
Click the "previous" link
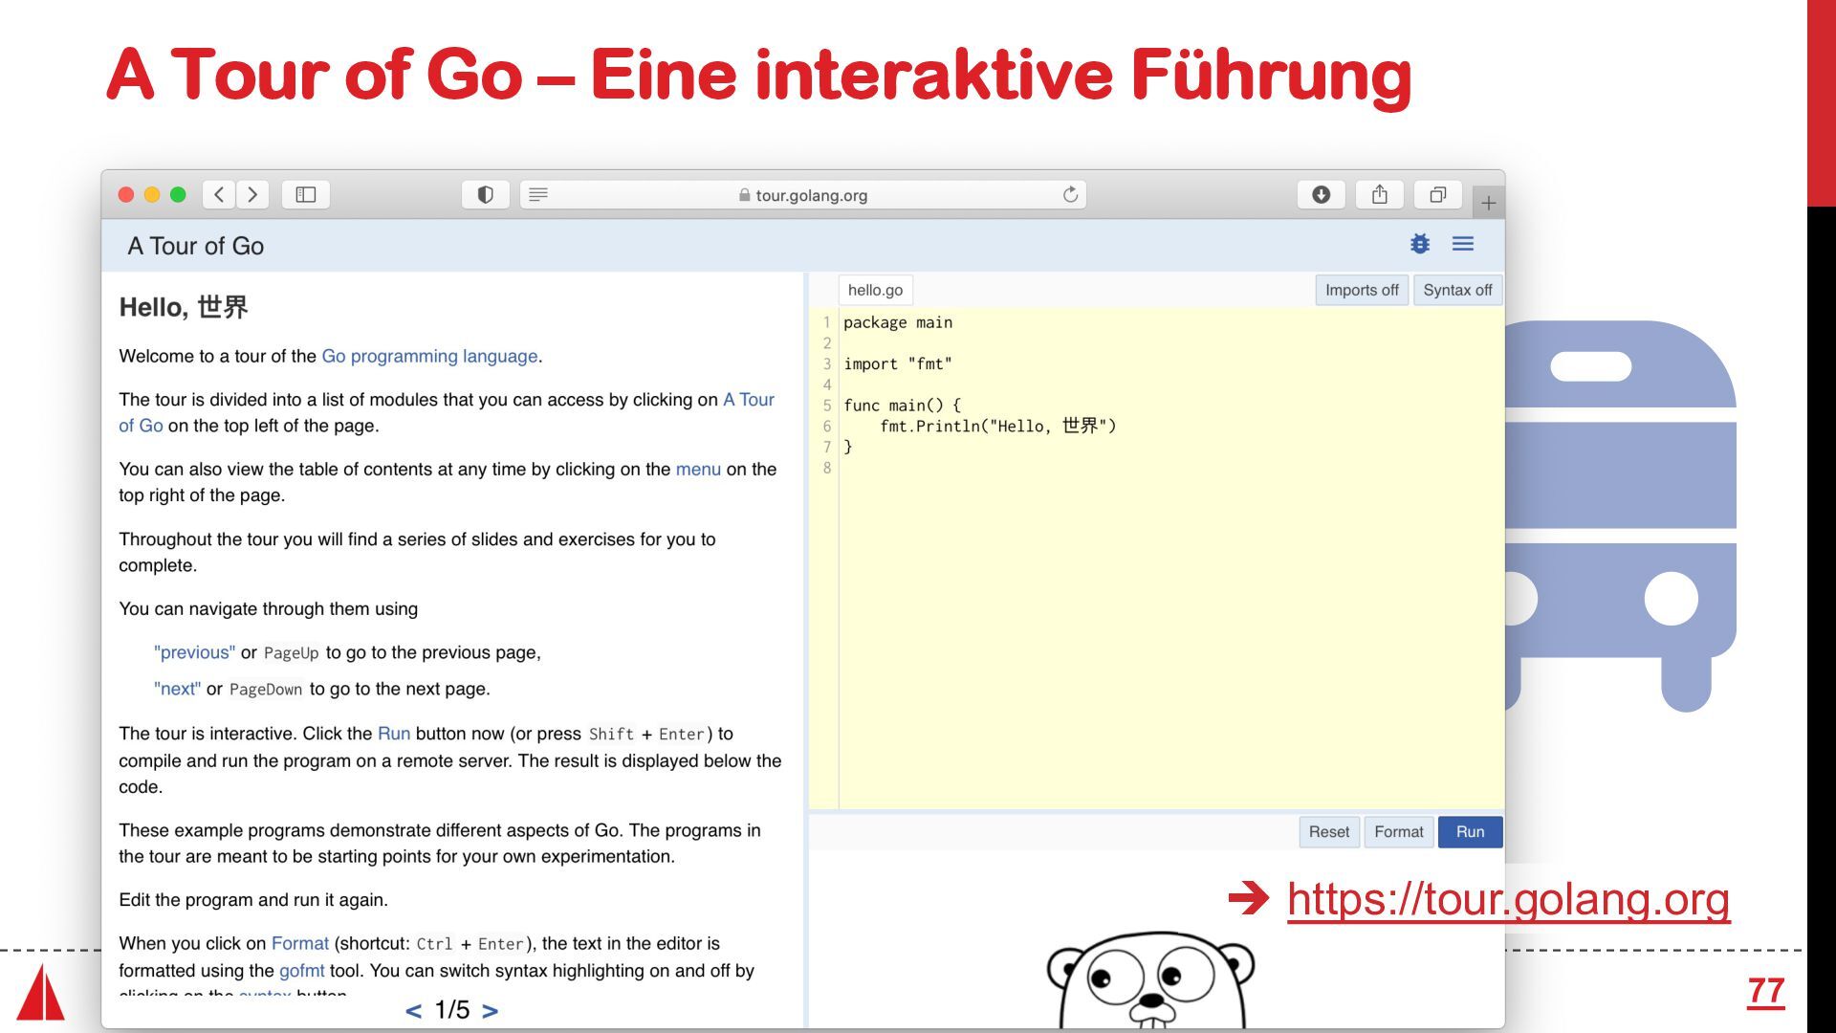[x=194, y=652]
